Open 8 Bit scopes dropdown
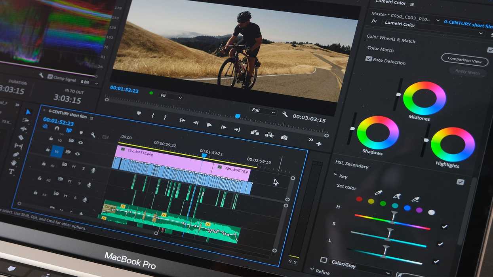Image resolution: width=493 pixels, height=277 pixels. 89,82
